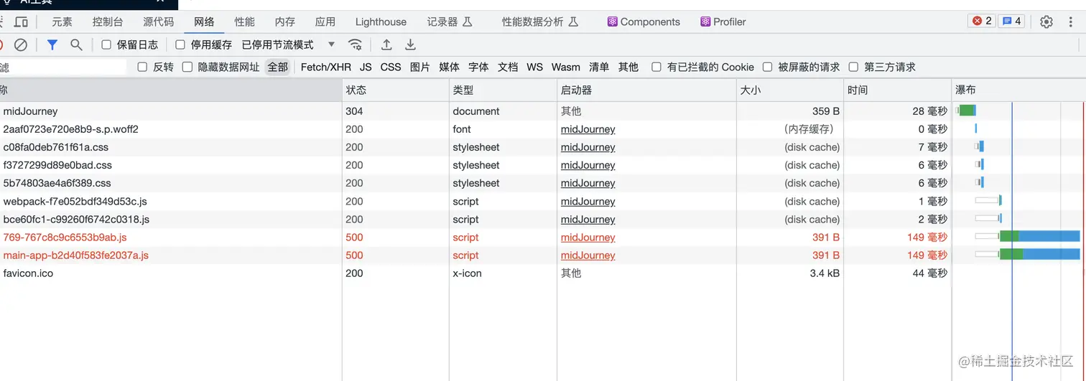This screenshot has width=1086, height=381.
Task: Open the Recorder (记录器) tab
Action: coord(450,22)
